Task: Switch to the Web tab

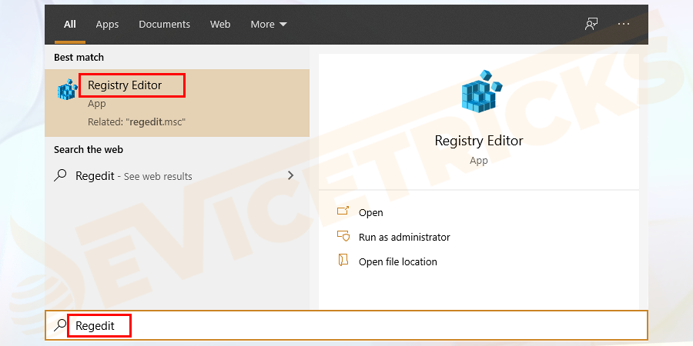Action: click(x=220, y=25)
